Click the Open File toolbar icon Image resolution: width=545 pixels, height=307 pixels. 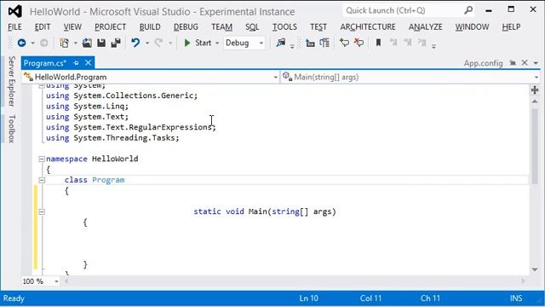87,43
